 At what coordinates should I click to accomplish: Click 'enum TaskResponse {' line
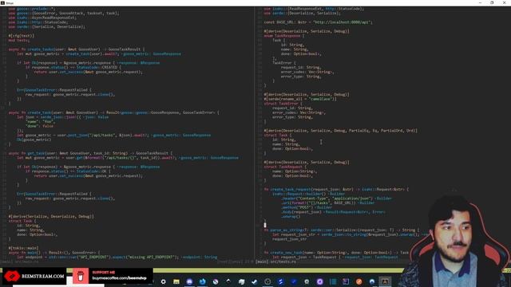coord(284,36)
